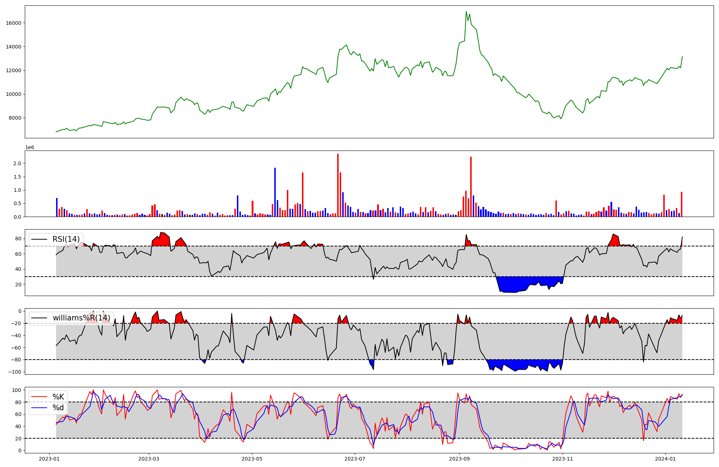Viewport: 719px width, 467px height.
Task: Click the -100 tick on Williams %R axis
Action: click(x=14, y=372)
